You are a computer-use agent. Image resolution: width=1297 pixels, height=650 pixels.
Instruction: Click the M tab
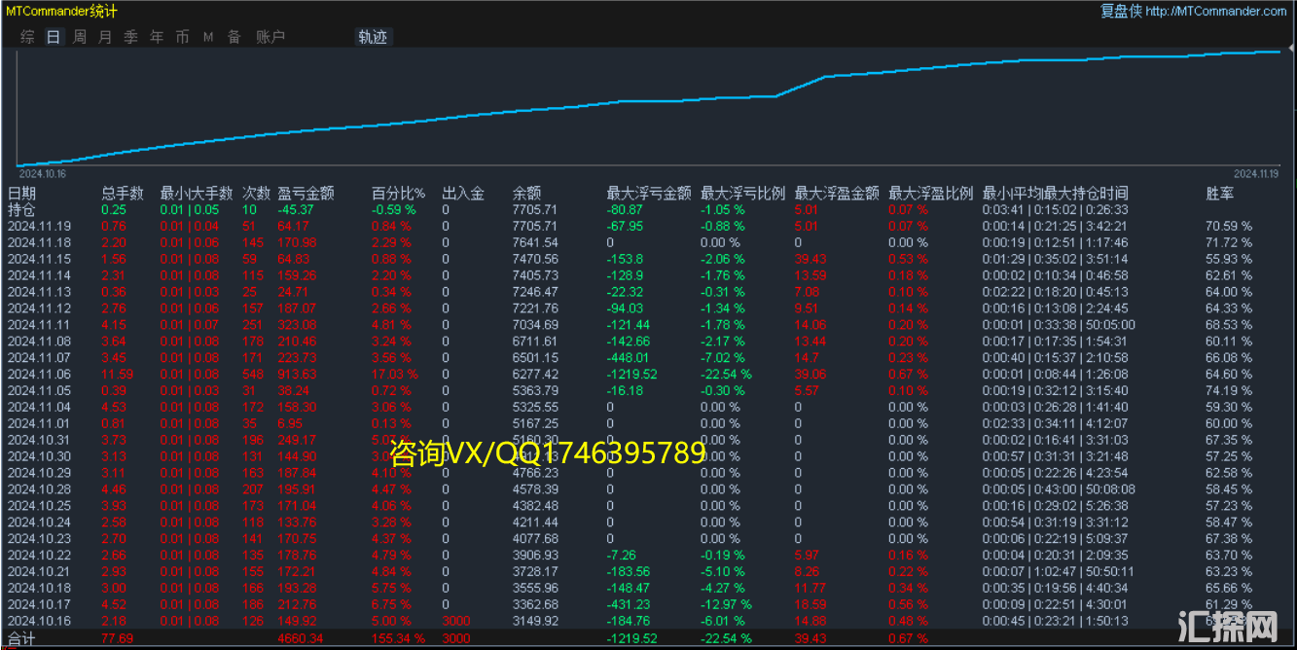208,37
